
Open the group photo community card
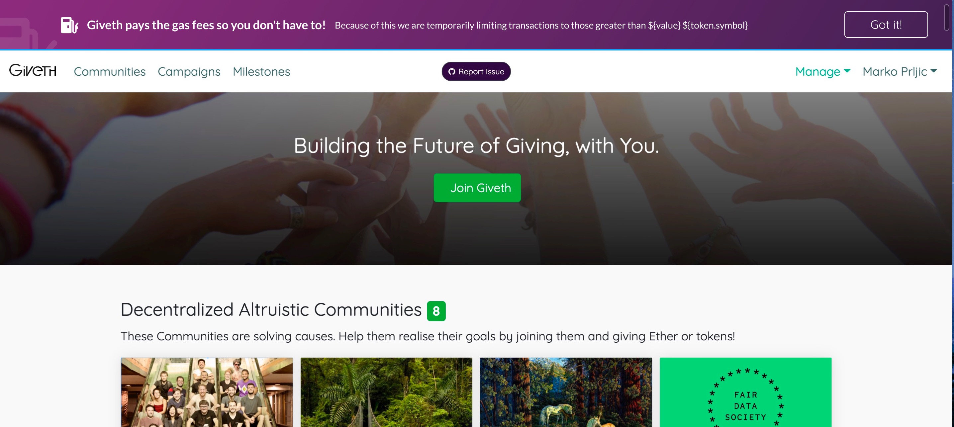coord(207,392)
